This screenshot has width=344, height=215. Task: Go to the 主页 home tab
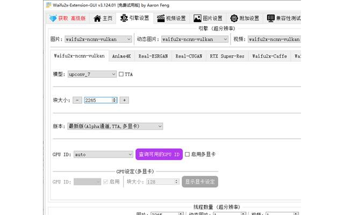coord(103,18)
